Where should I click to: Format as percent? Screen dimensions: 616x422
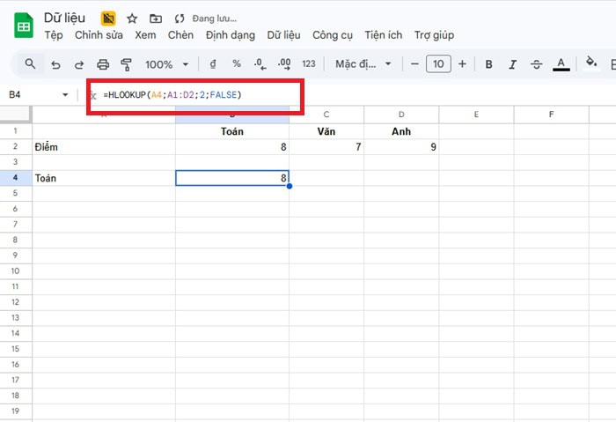pyautogui.click(x=236, y=64)
